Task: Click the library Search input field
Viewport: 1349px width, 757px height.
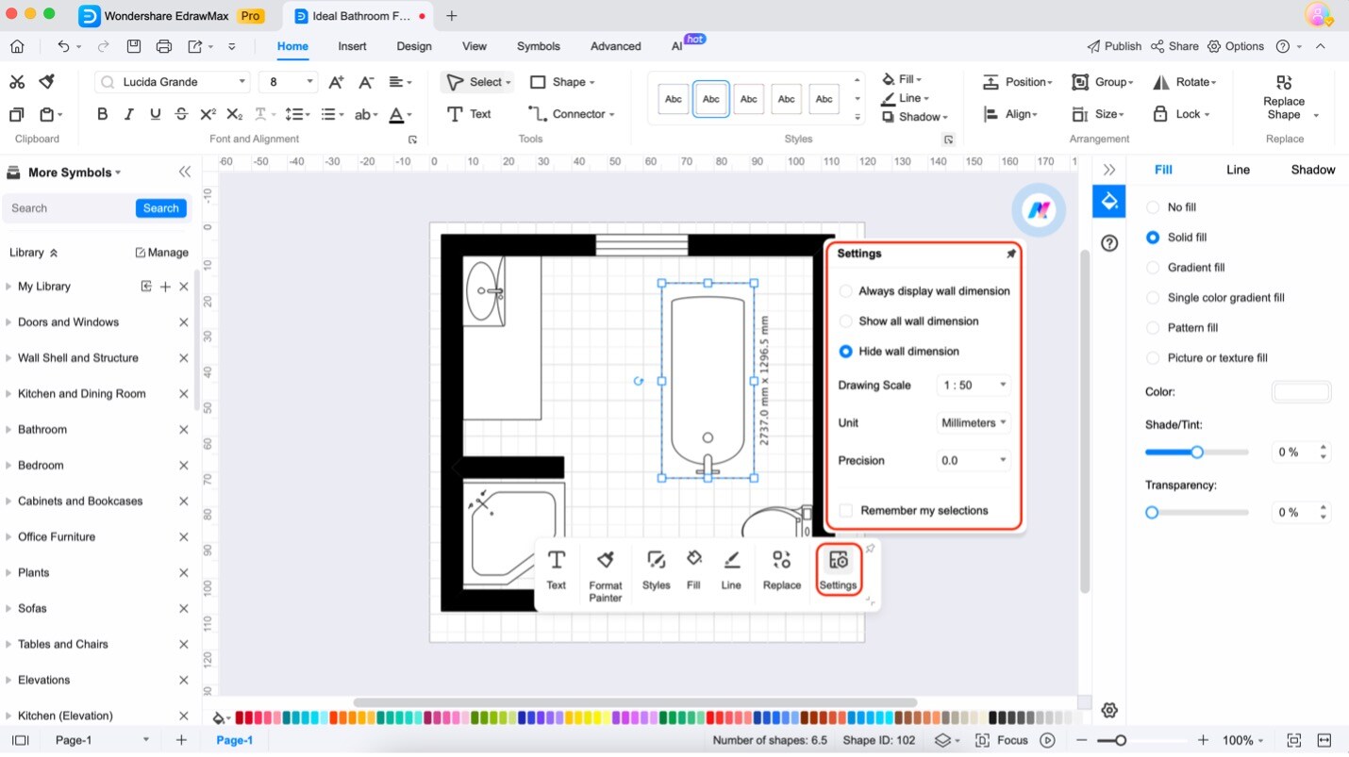Action: click(69, 208)
